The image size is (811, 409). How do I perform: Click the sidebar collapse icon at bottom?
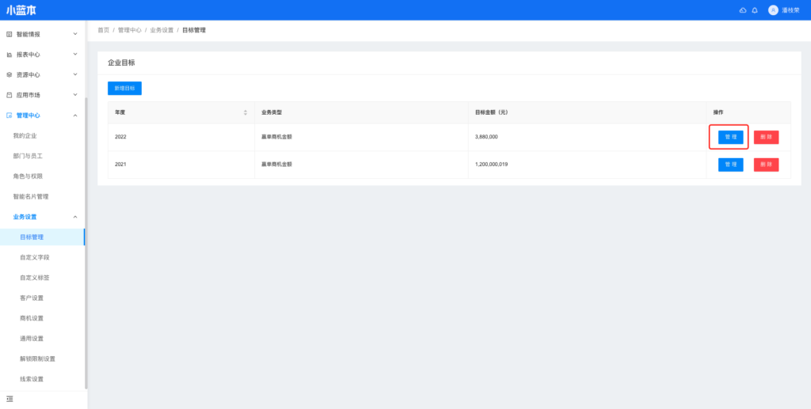pyautogui.click(x=10, y=399)
